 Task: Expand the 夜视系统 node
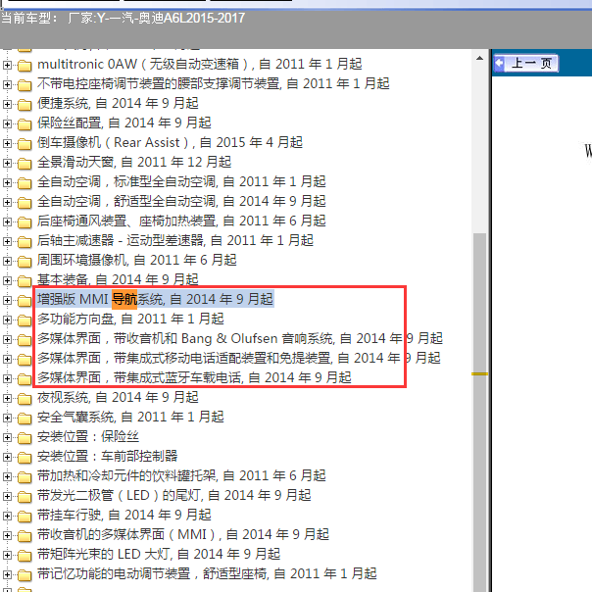(7, 399)
